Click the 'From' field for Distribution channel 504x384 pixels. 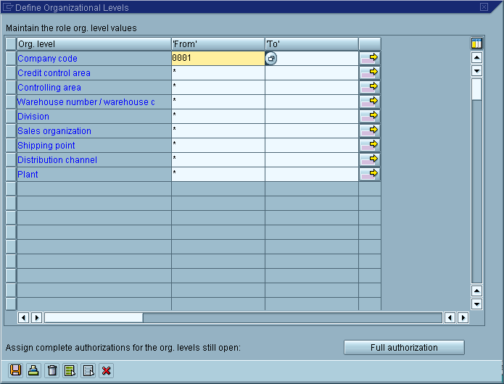tap(218, 159)
